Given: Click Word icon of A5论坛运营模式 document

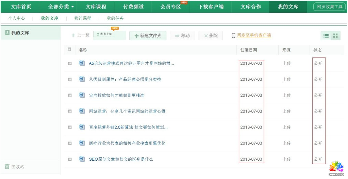Looking at the screenshot, I should coord(82,63).
